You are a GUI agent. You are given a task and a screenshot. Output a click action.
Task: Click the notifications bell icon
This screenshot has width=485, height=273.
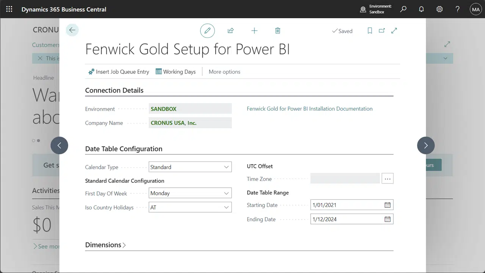coord(421,9)
